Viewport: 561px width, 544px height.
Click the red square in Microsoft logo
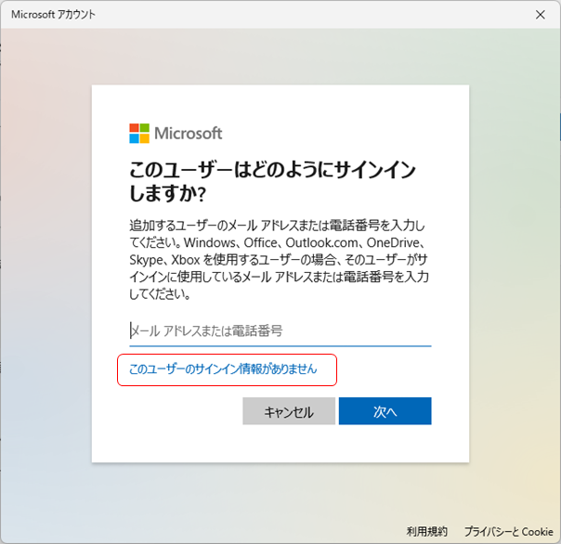[134, 128]
